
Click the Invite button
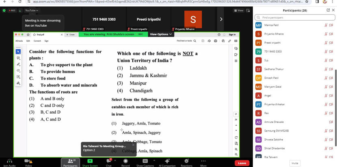(x=295, y=163)
